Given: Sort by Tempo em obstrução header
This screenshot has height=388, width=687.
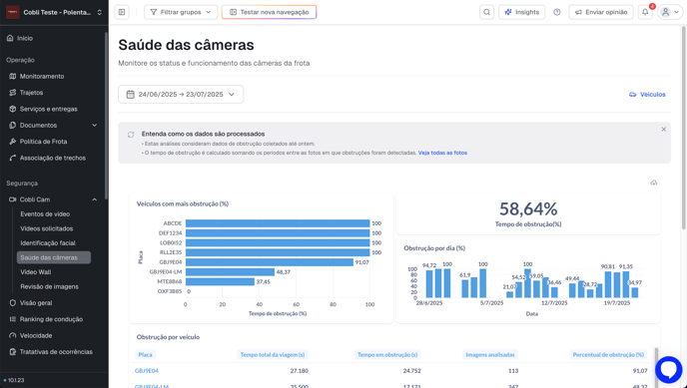Looking at the screenshot, I should 387,355.
